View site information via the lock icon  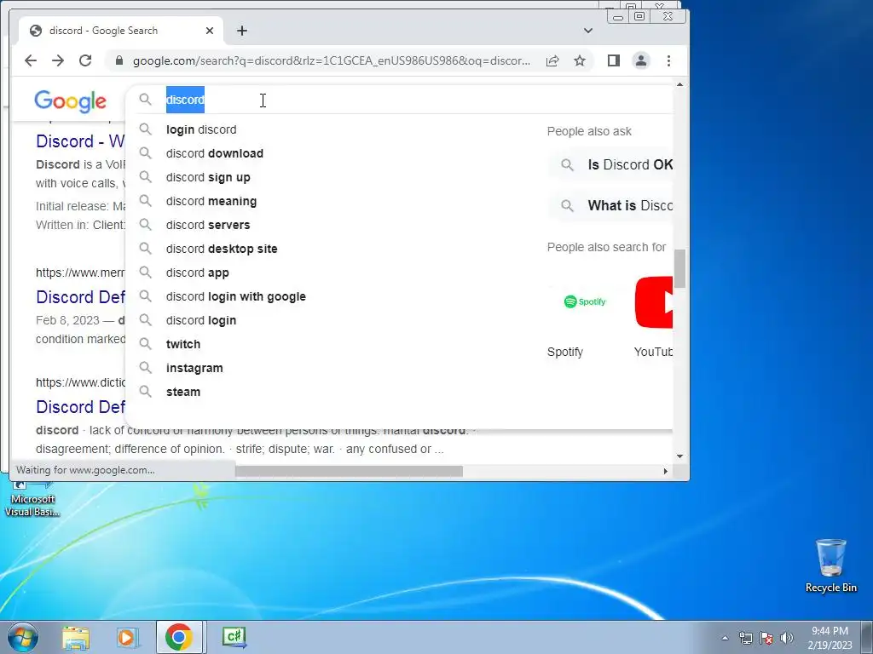pyautogui.click(x=119, y=60)
